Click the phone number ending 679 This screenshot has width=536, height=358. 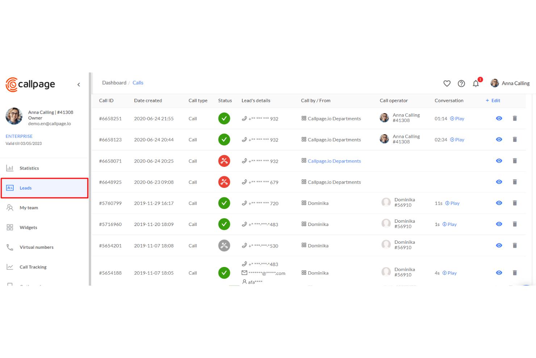tap(263, 182)
